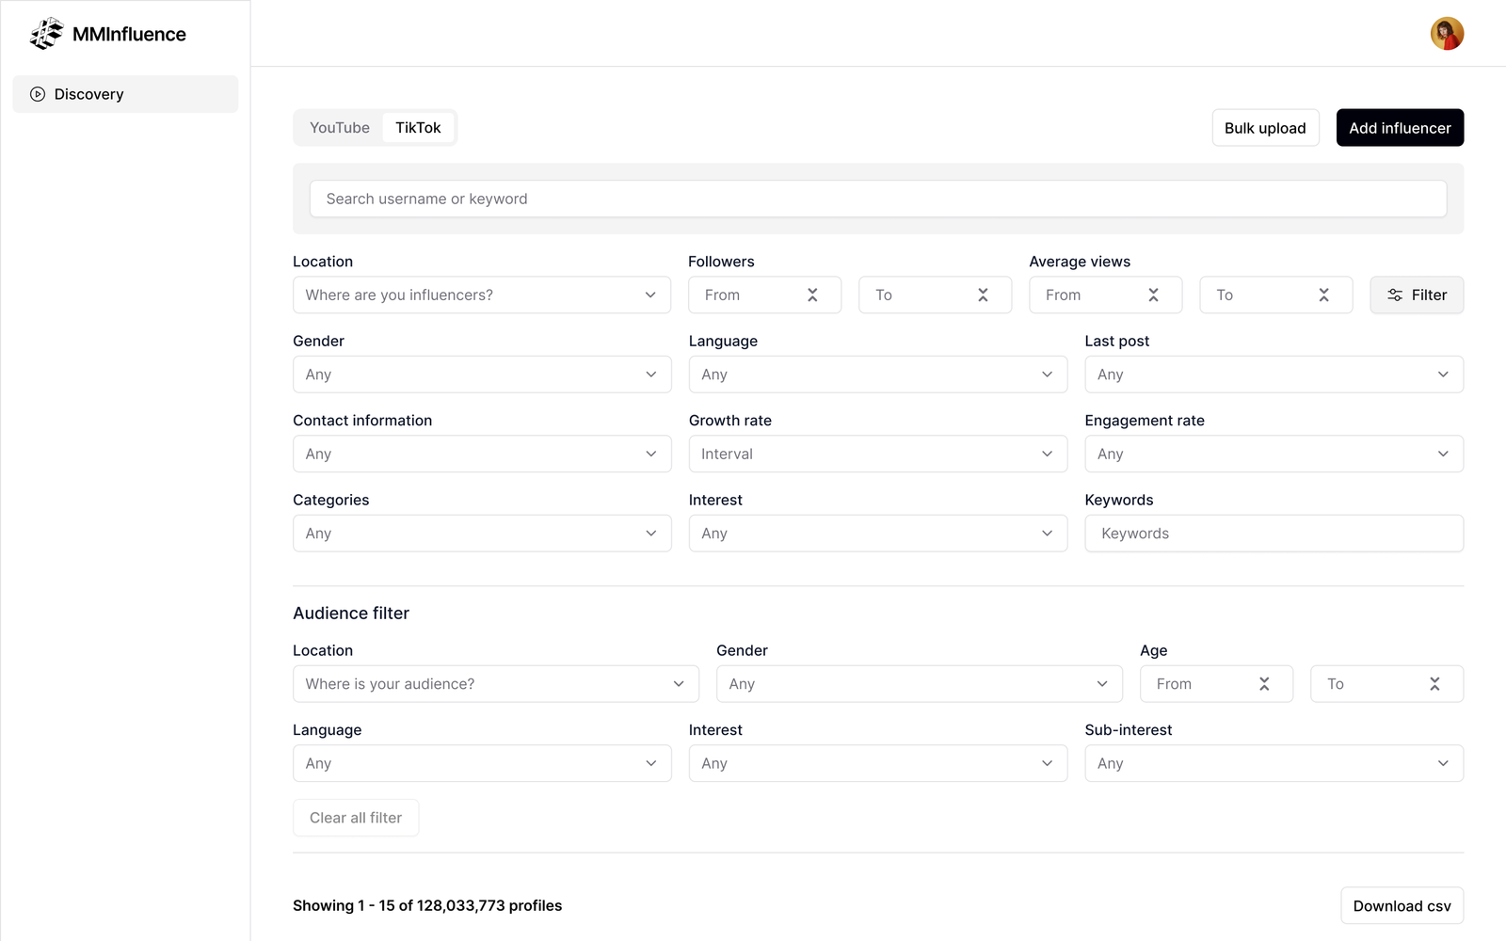Click the Download csv button
This screenshot has width=1506, height=941.
pyautogui.click(x=1402, y=906)
